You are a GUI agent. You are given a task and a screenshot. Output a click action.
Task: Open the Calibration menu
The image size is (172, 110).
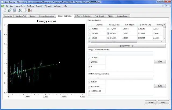click(x=20, y=6)
